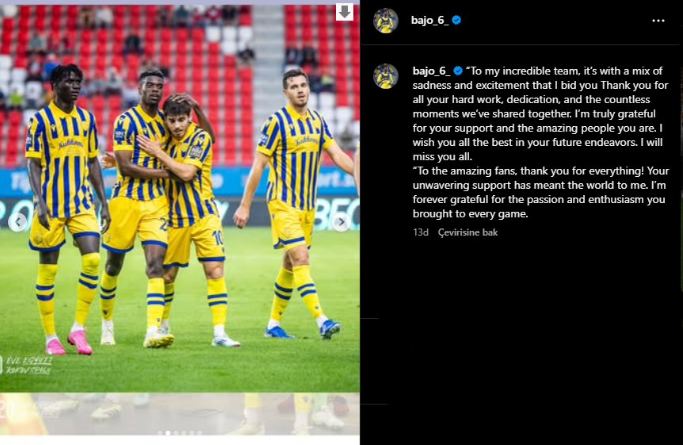Advance to the next carousel photo
The height and width of the screenshot is (445, 683).
pyautogui.click(x=341, y=222)
